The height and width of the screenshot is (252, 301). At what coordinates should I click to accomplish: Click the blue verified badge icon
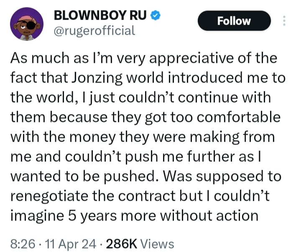155,16
